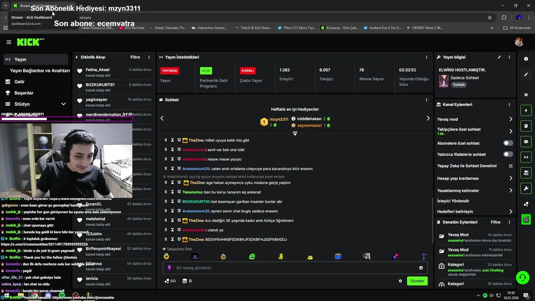535x301 pixels.
Task: Collapse the weekly gifters leaderboard handle
Action: click(295, 133)
